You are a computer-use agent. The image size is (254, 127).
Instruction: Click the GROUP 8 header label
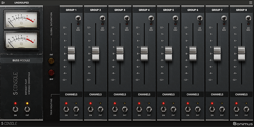pyautogui.click(x=241, y=10)
